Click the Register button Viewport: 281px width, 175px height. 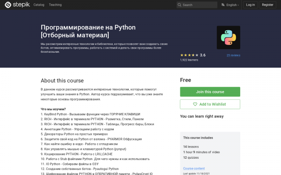(267, 5)
